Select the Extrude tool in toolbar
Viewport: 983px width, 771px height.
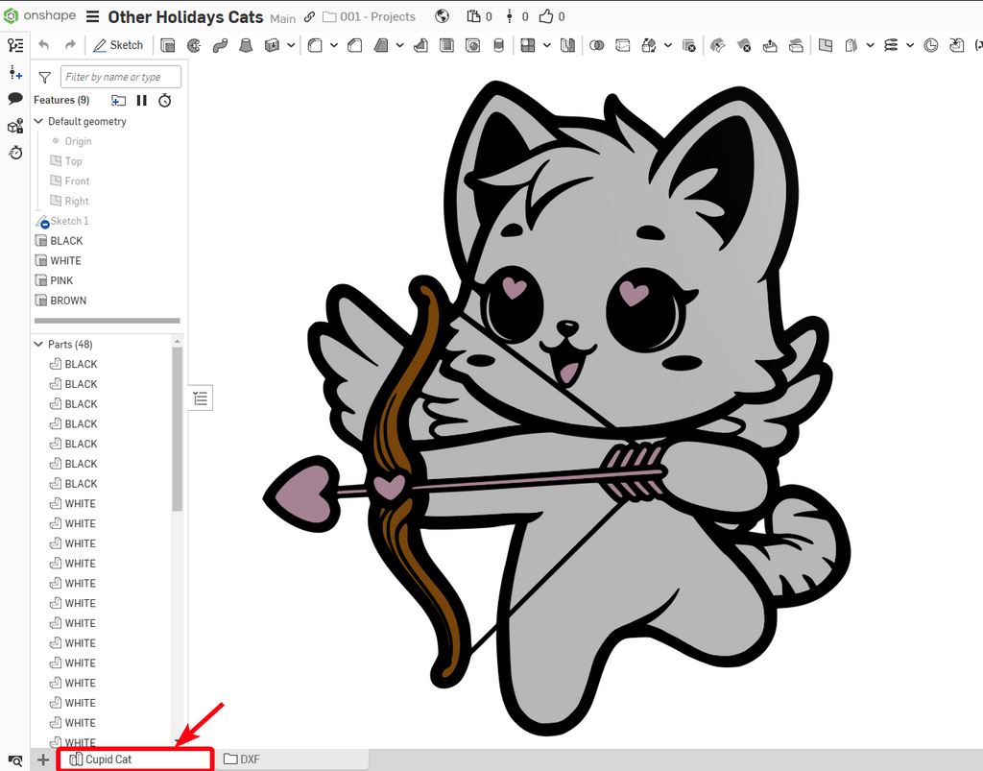tap(167, 45)
